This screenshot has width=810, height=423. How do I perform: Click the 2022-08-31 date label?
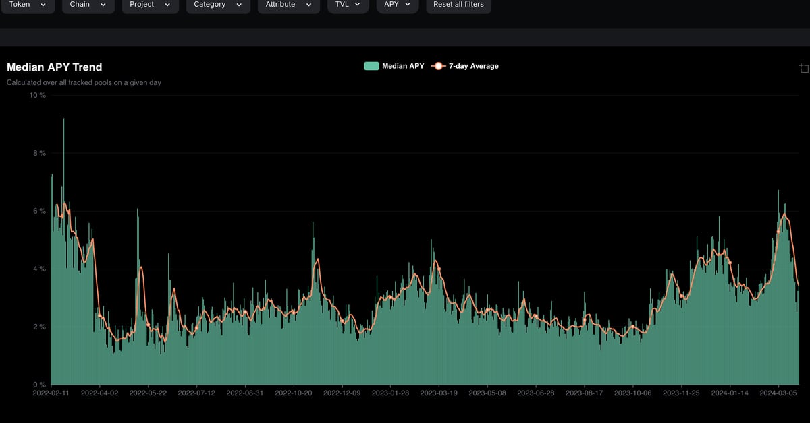[245, 393]
